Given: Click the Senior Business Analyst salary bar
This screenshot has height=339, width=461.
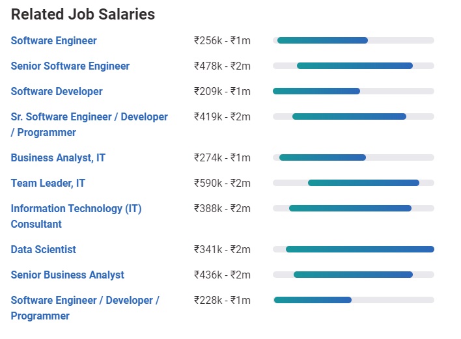Looking at the screenshot, I should tap(353, 275).
